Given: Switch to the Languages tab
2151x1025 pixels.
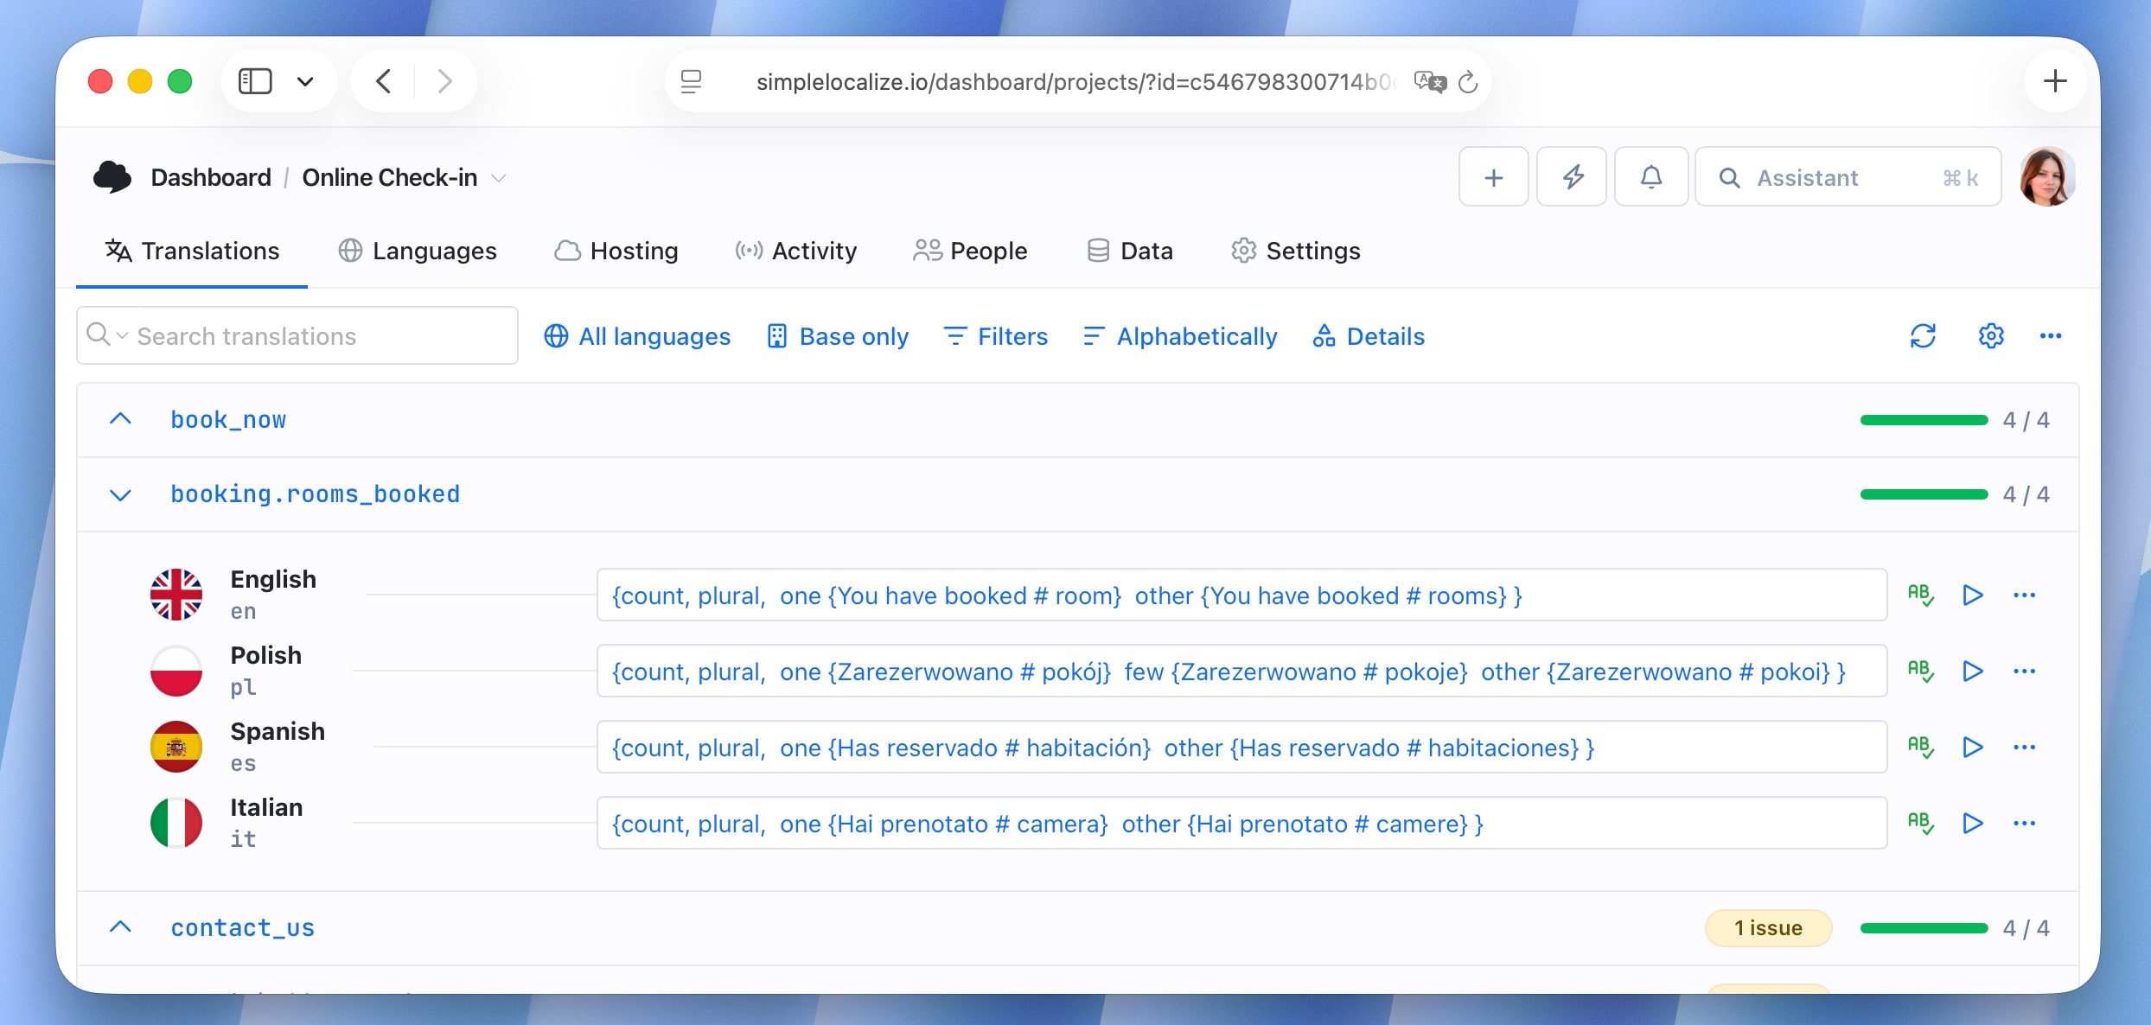Looking at the screenshot, I should coord(418,251).
